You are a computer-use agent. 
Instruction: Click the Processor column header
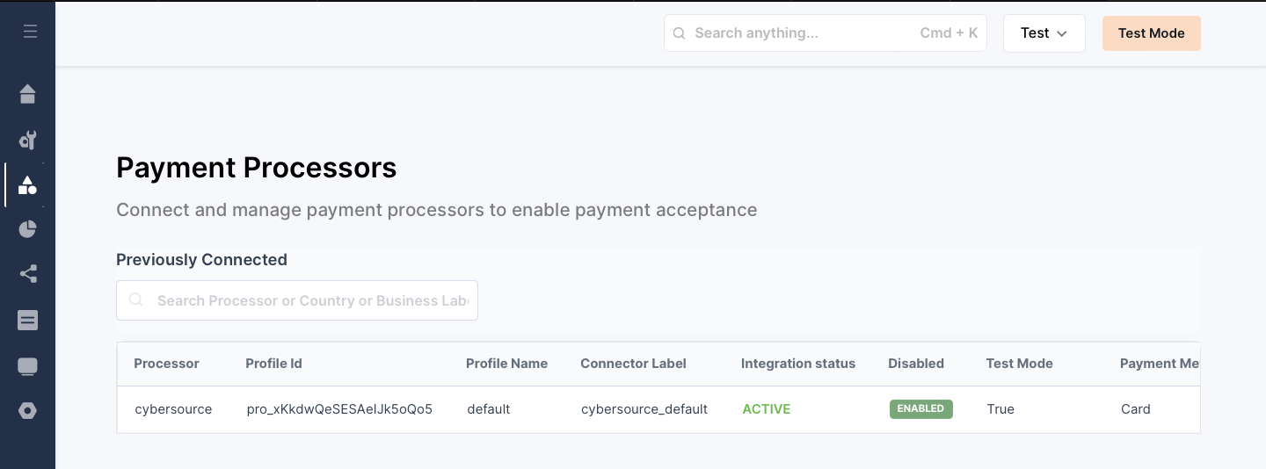(166, 364)
